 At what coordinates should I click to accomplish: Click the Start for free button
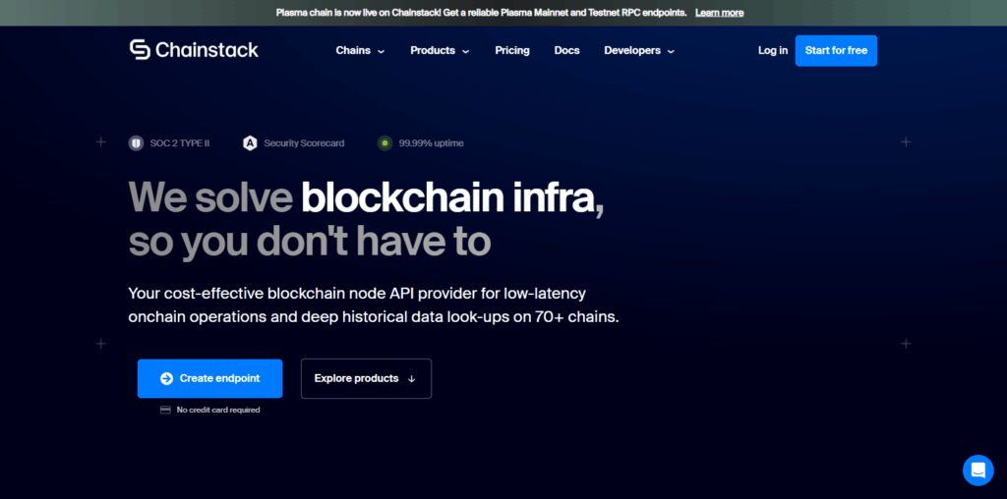[836, 51]
